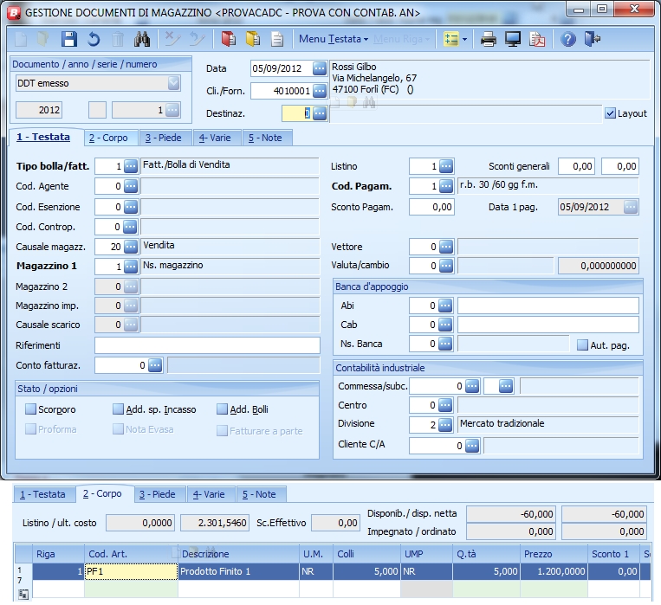The width and height of the screenshot is (661, 605).
Task: Enable the Scorporo checkbox
Action: (31, 409)
